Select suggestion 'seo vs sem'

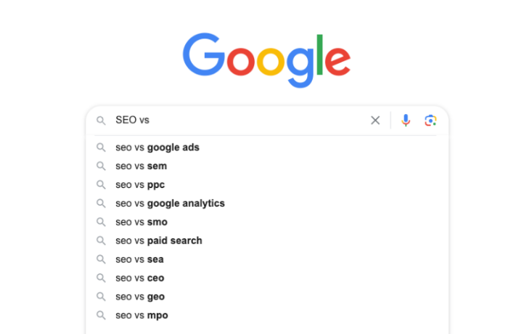point(142,166)
